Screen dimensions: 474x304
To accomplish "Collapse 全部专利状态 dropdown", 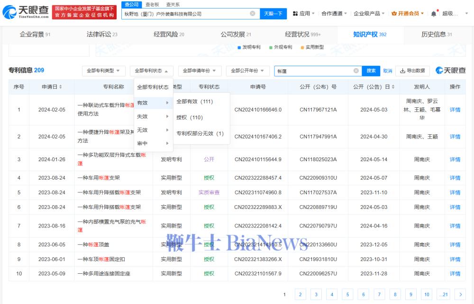I will pos(152,71).
